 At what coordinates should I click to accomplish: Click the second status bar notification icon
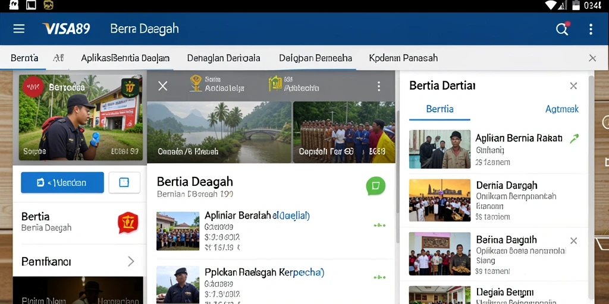[x=31, y=5]
